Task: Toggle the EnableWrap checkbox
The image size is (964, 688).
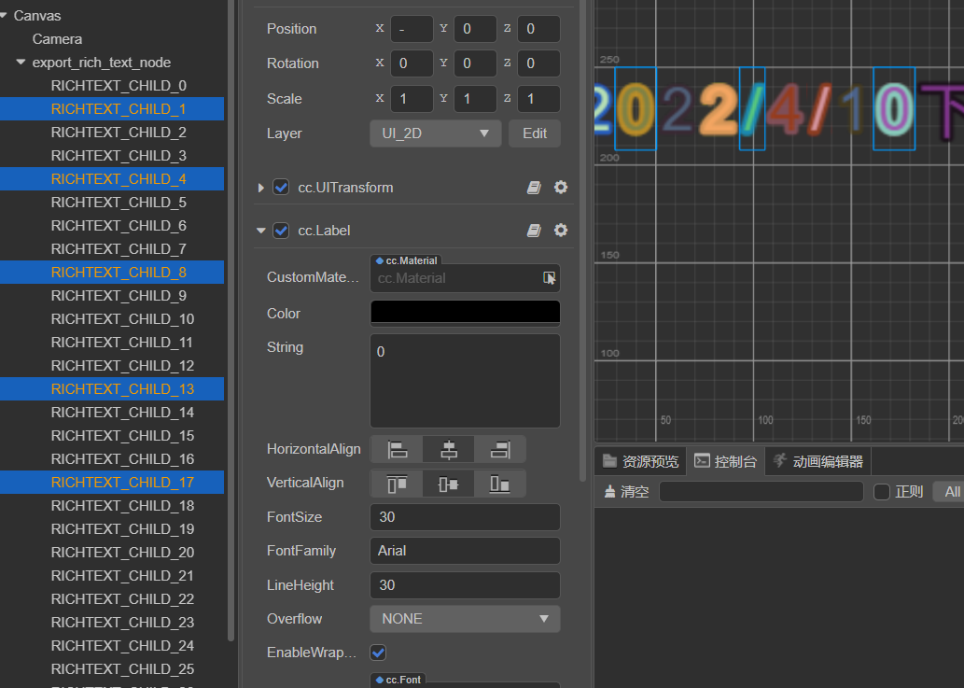Action: coord(379,653)
